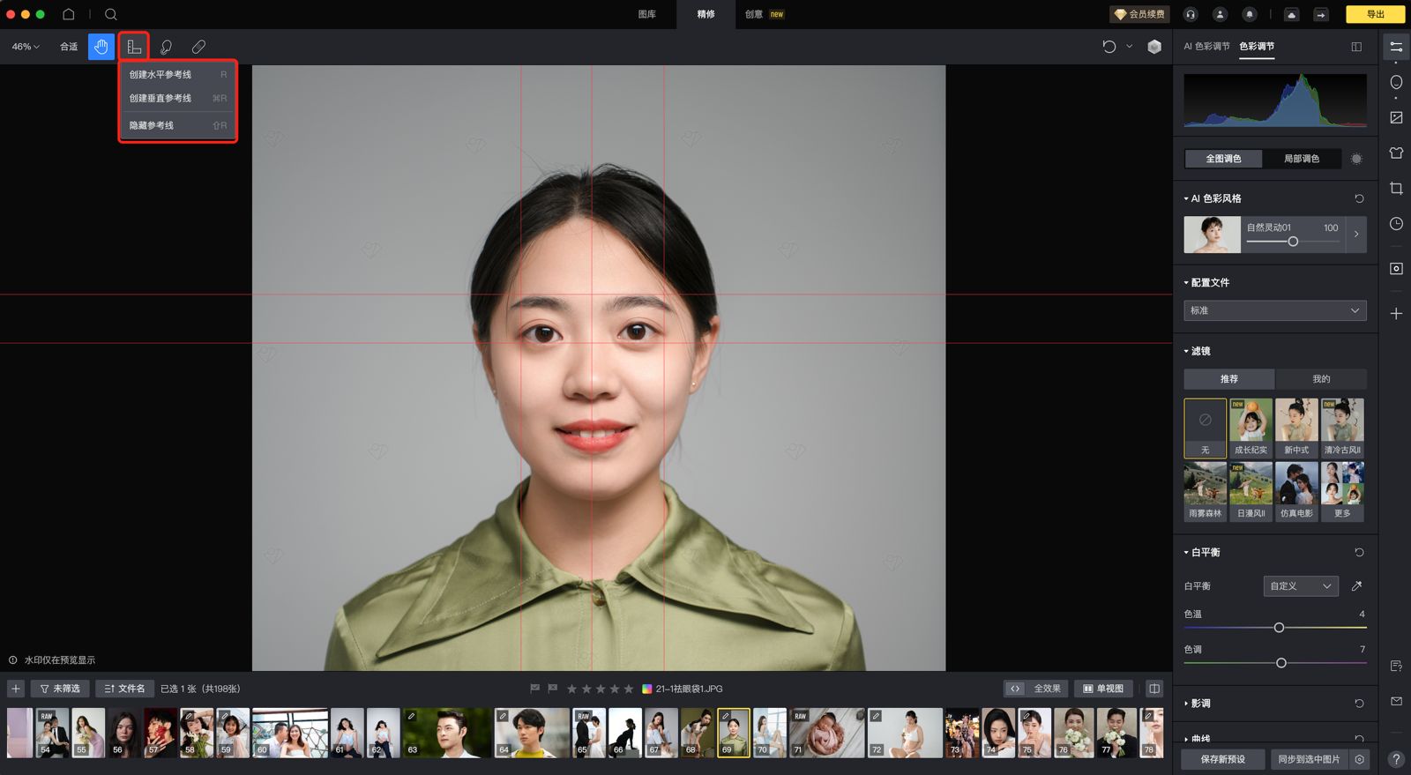The width and height of the screenshot is (1411, 775).
Task: Toggle 全效果 preview button
Action: 1037,689
